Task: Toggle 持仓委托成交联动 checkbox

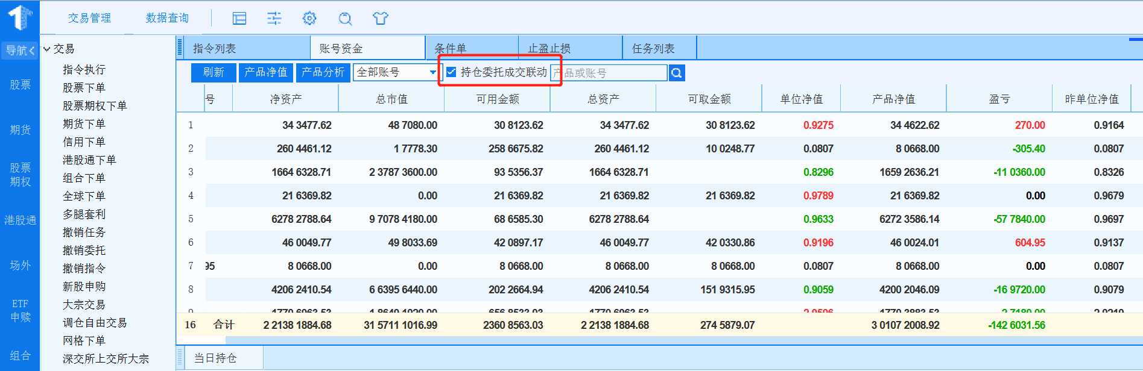Action: point(451,72)
